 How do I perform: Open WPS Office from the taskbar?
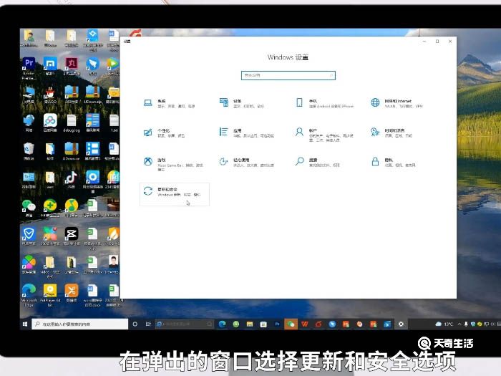click(x=304, y=324)
